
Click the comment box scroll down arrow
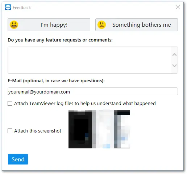click(x=174, y=65)
